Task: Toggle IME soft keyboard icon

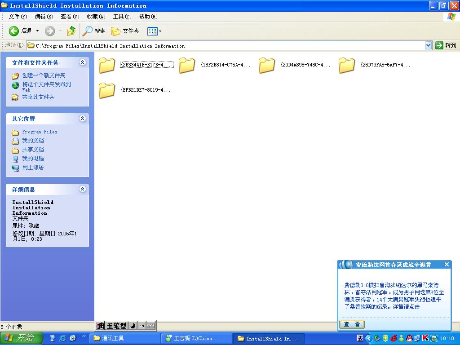Action: (x=151, y=326)
